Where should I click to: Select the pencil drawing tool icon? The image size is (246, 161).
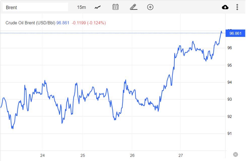tap(133, 7)
